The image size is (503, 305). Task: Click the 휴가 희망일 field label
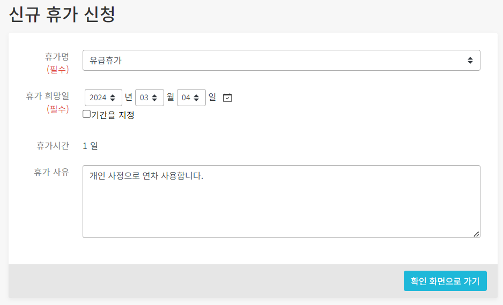click(x=47, y=96)
